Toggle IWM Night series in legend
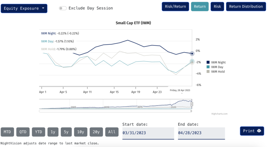 (218, 62)
